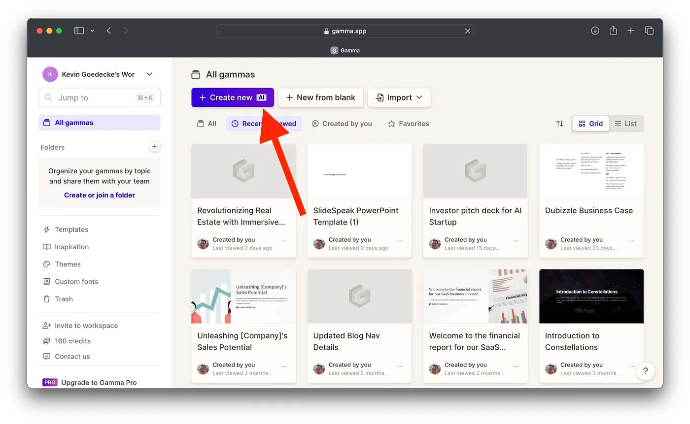This screenshot has height=424, width=690.
Task: Open more options on Dubizzle Business Case card
Action: [632, 241]
